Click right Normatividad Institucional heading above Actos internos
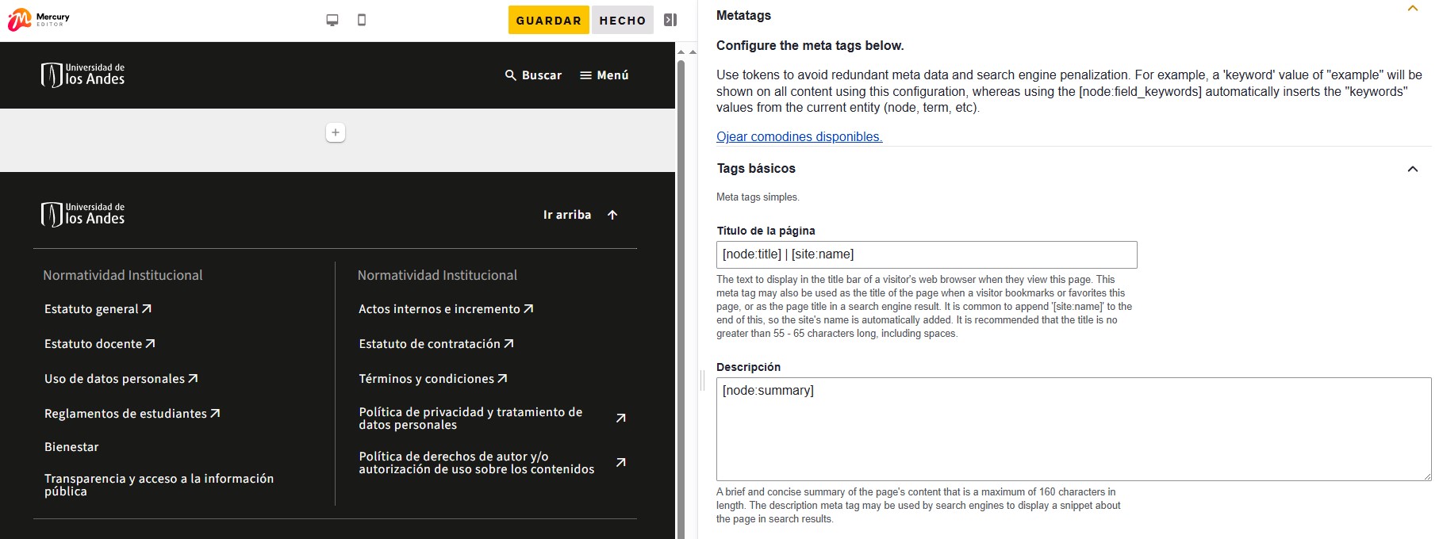This screenshot has height=539, width=1443. click(437, 275)
